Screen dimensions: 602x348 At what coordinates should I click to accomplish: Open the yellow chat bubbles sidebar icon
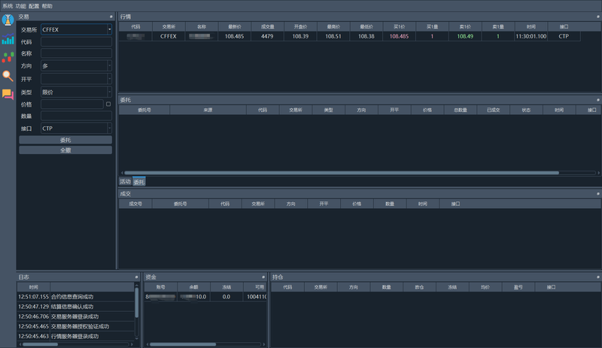(x=8, y=94)
